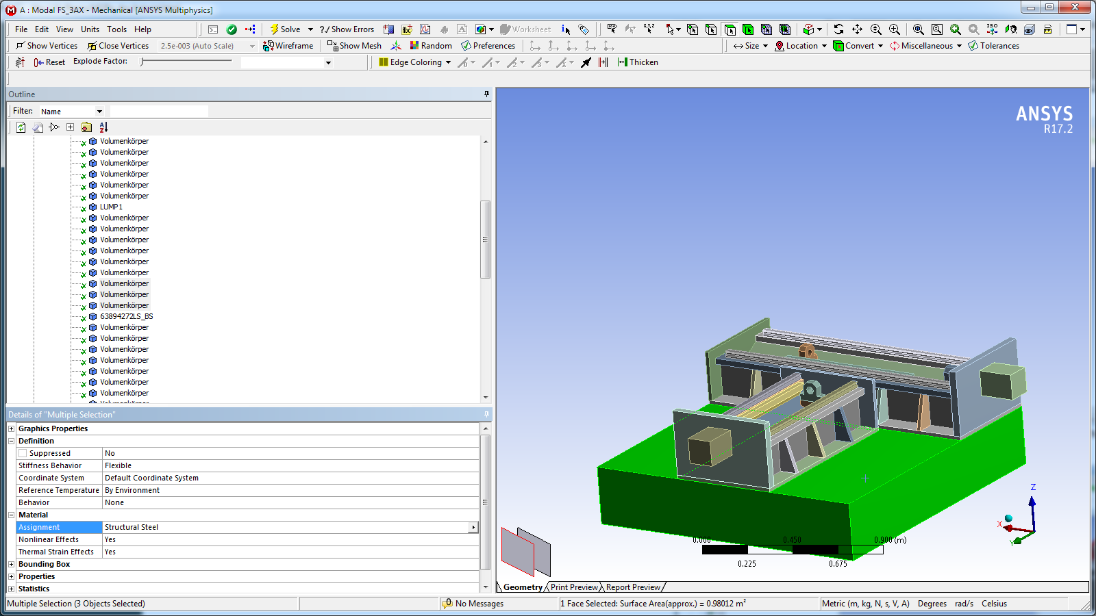Screen dimensions: 1096x616
Task: Toggle the Suppressed checkbox
Action: 23,453
